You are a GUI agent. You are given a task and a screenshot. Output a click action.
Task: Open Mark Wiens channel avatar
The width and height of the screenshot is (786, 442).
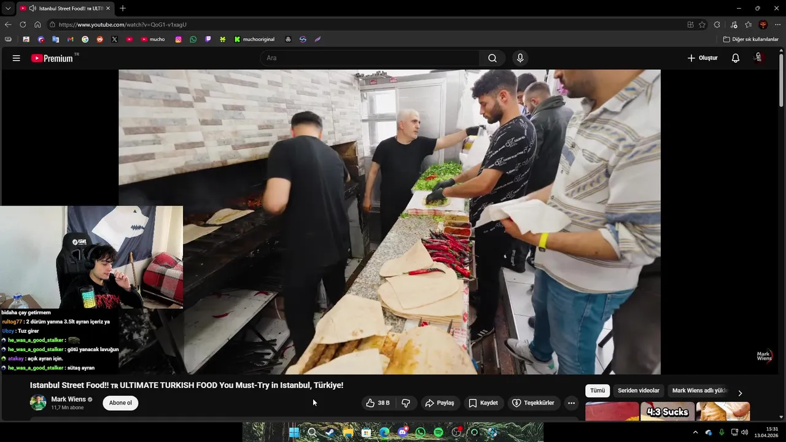click(x=38, y=403)
